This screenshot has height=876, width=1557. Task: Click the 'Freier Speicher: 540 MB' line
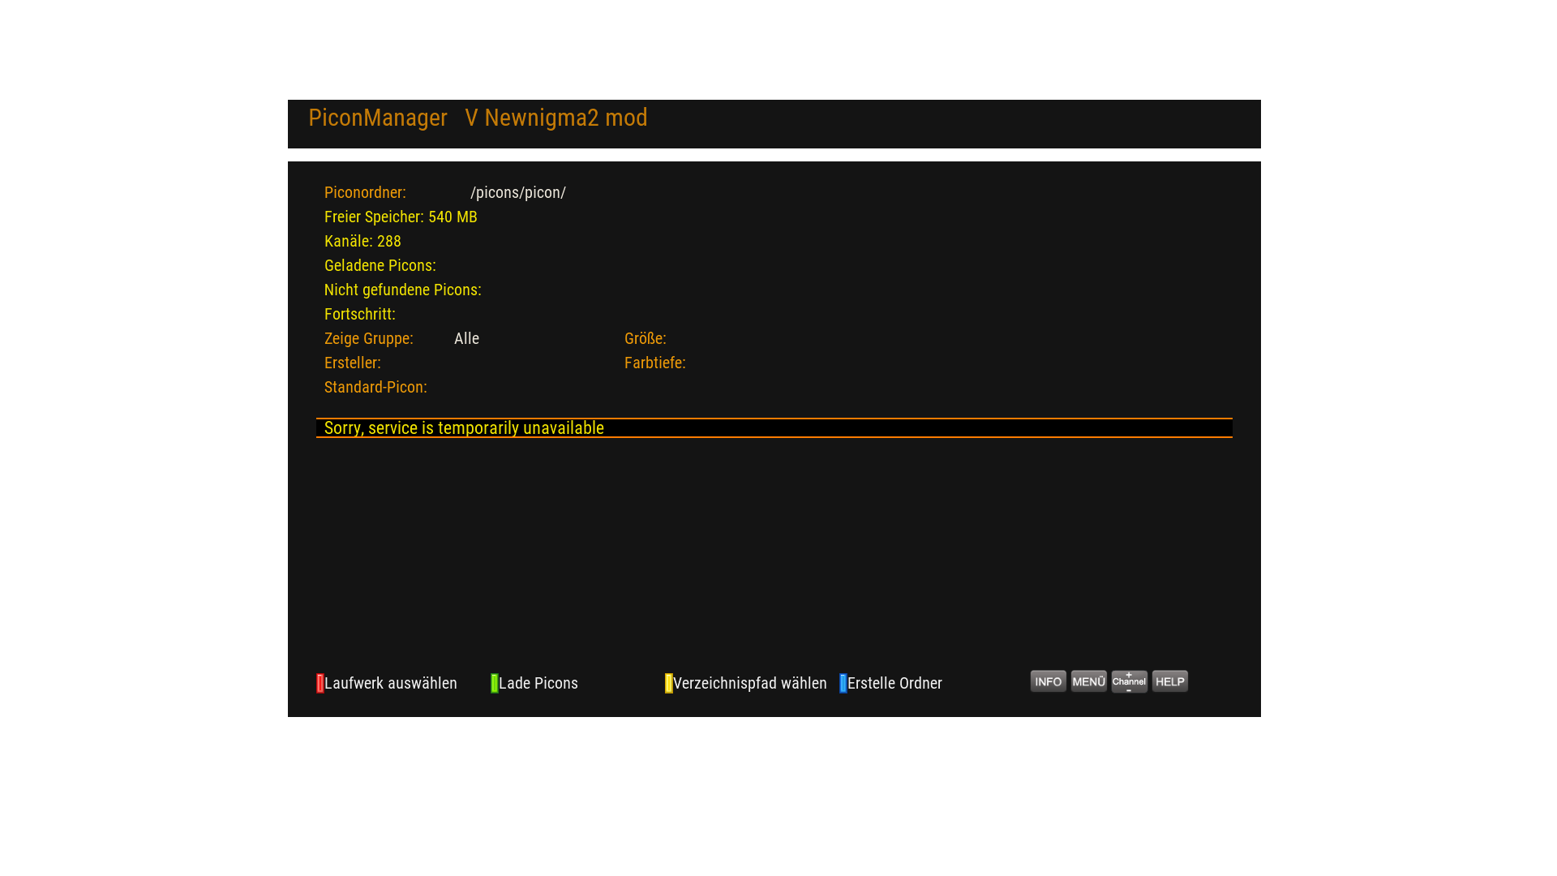tap(401, 217)
